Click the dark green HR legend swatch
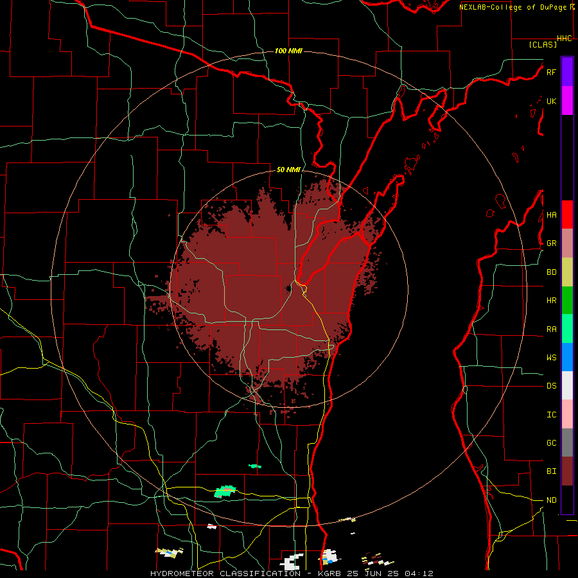This screenshot has width=578, height=578. point(567,301)
